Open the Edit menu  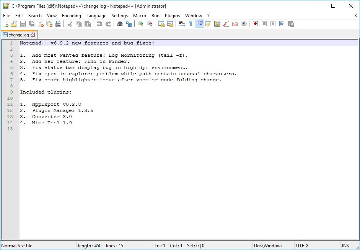pos(19,16)
